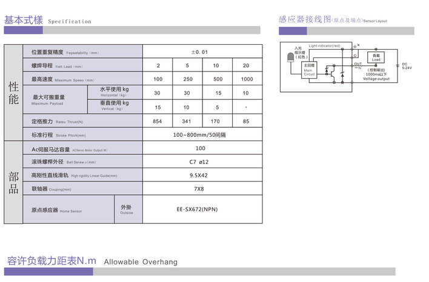Click the "定格推力" Rated Thrust label
The image size is (429, 282).
click(x=57, y=121)
